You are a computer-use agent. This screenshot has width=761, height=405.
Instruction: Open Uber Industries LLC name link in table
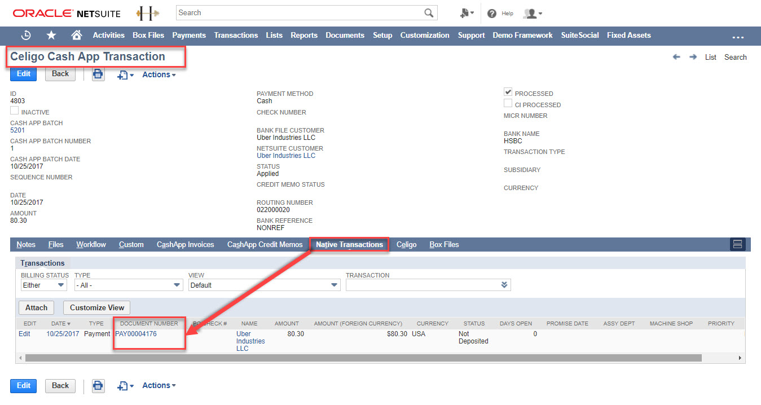click(250, 341)
